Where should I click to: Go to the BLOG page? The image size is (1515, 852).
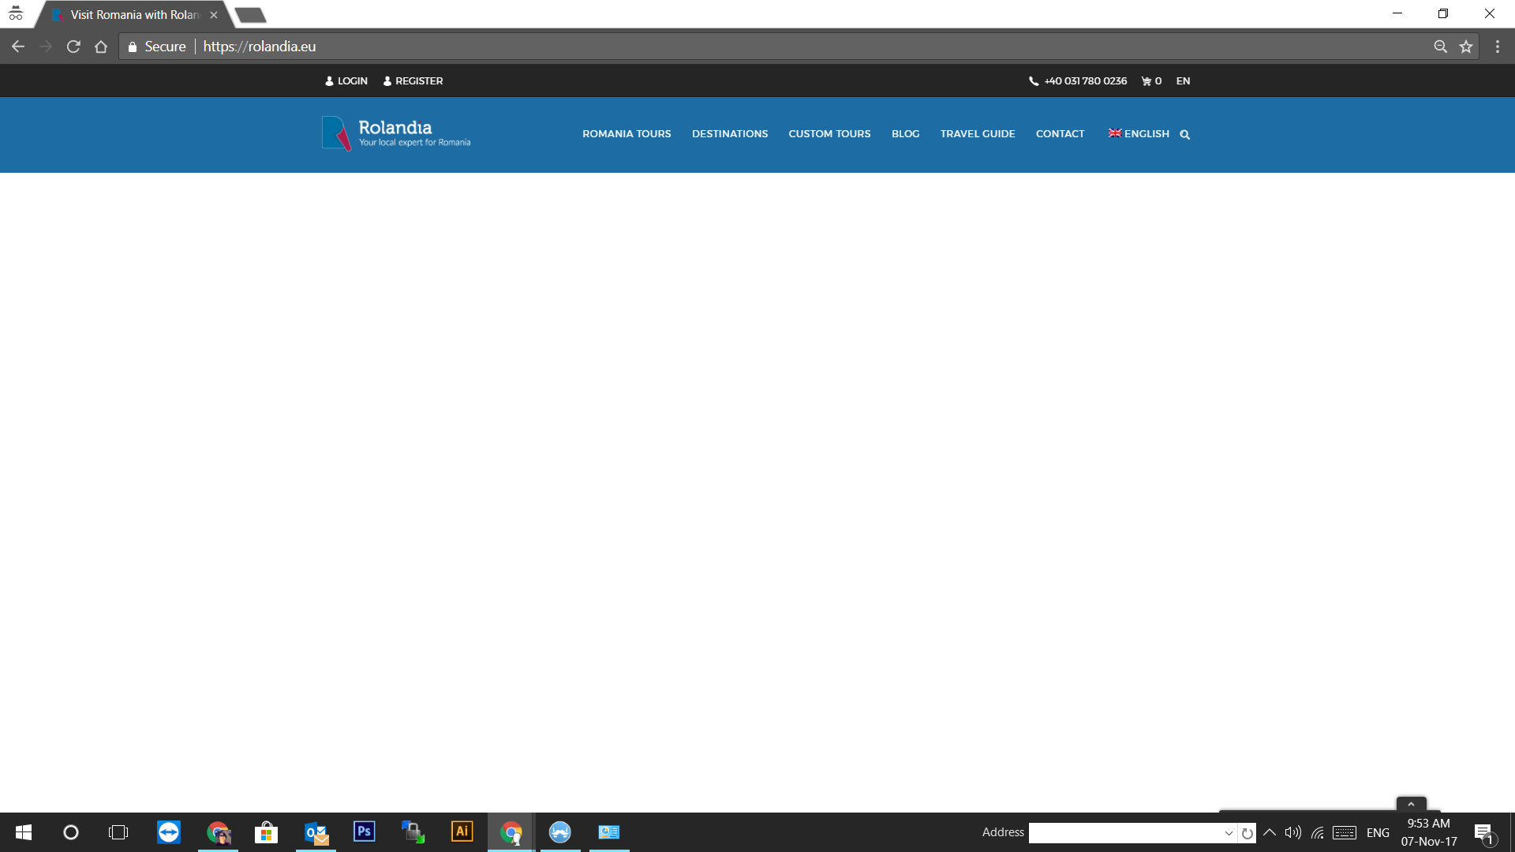pyautogui.click(x=905, y=134)
